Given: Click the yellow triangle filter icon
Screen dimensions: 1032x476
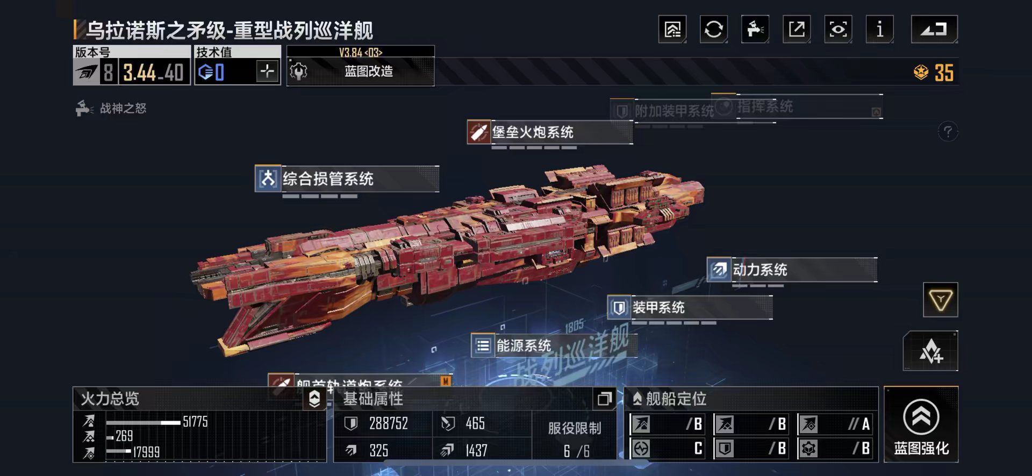Looking at the screenshot, I should pyautogui.click(x=941, y=300).
